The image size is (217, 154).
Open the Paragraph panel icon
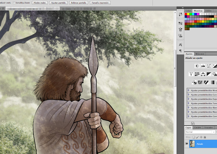pos(180,51)
